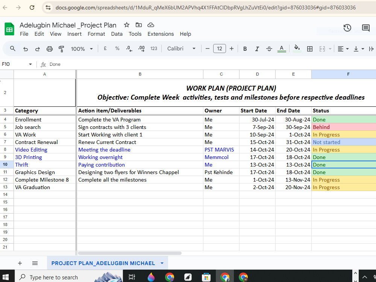
Task: Select the Behind status cell
Action: tap(344, 127)
